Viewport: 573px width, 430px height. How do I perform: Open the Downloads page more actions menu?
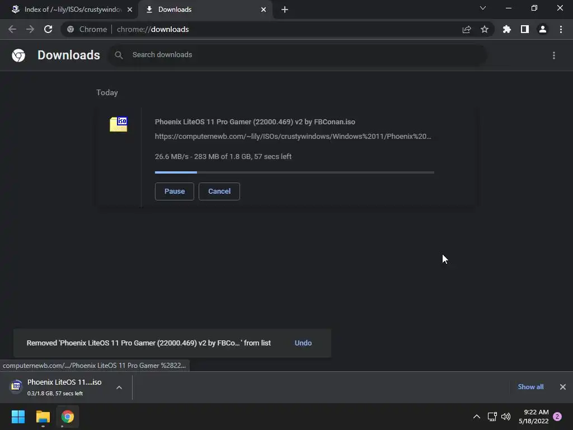point(554,55)
